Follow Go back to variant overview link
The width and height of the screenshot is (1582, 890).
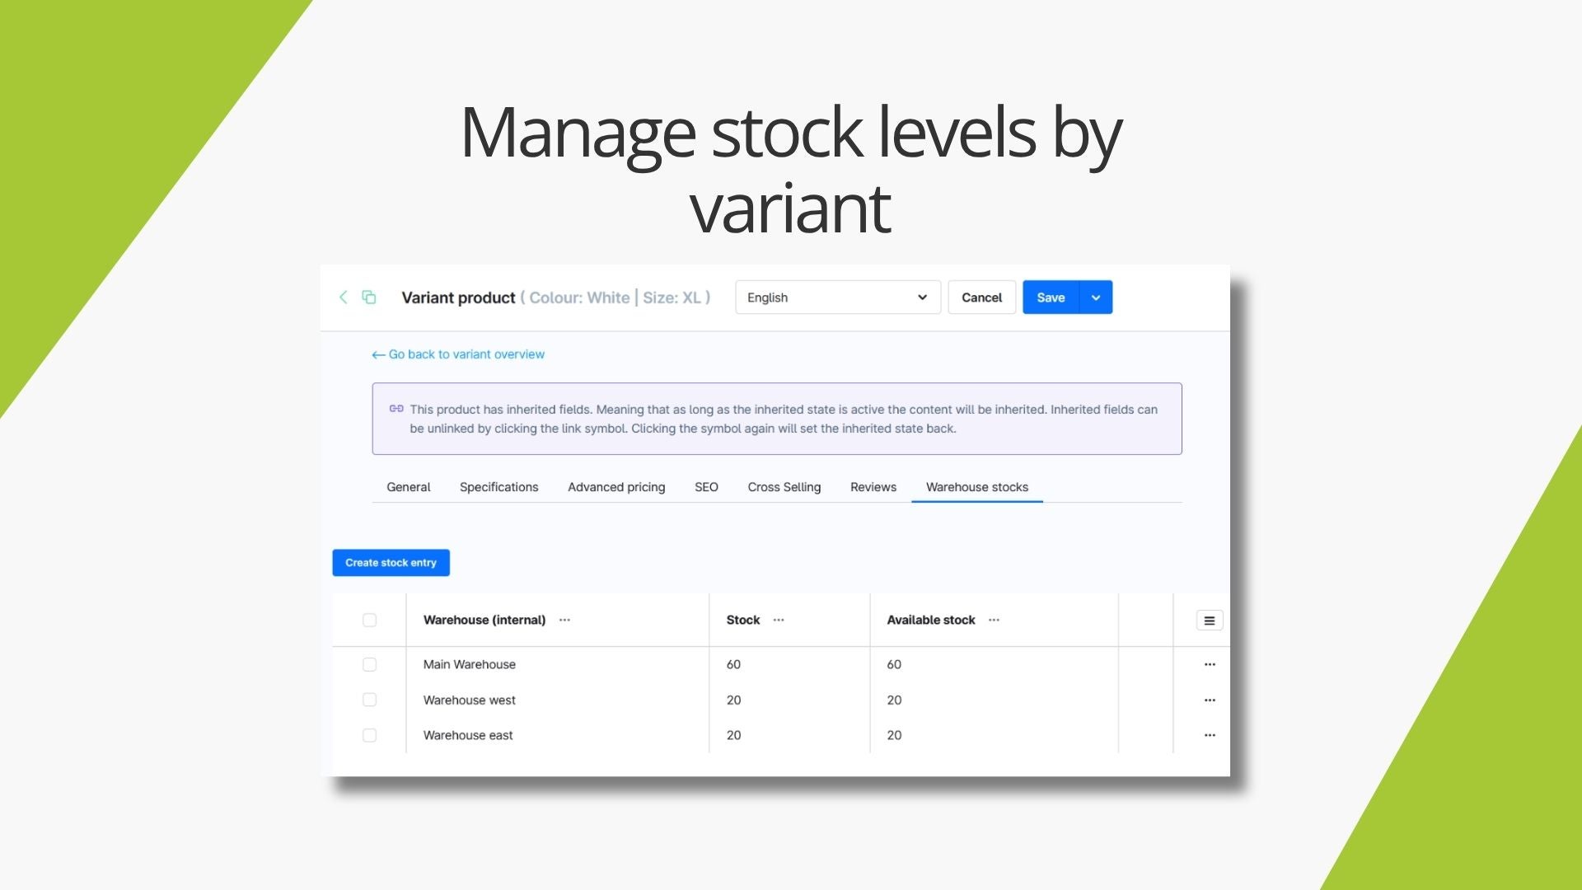(458, 354)
